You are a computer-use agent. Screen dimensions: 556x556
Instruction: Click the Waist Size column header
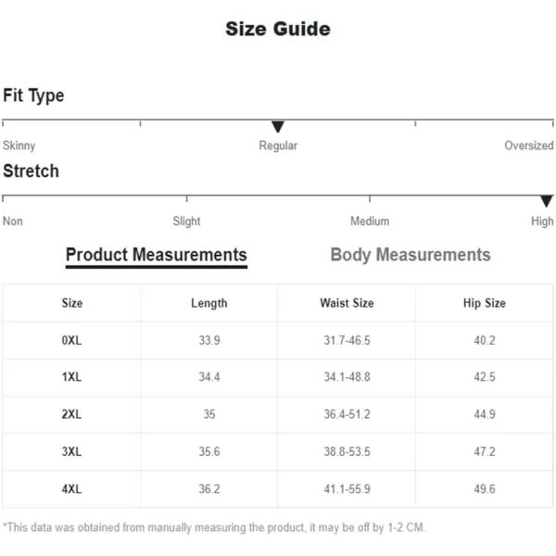pyautogui.click(x=347, y=303)
